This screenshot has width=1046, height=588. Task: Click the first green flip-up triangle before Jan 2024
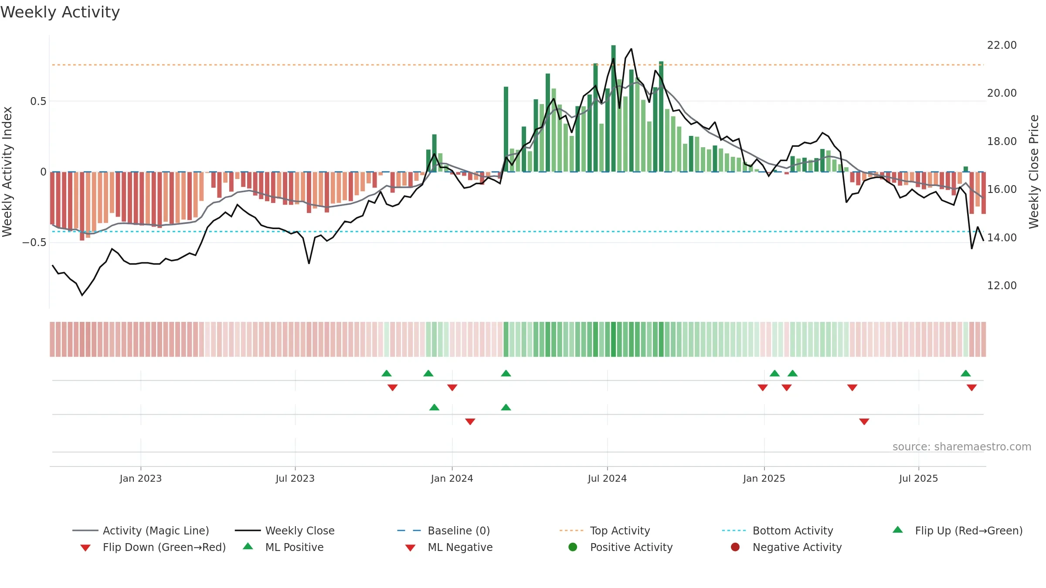pos(387,373)
